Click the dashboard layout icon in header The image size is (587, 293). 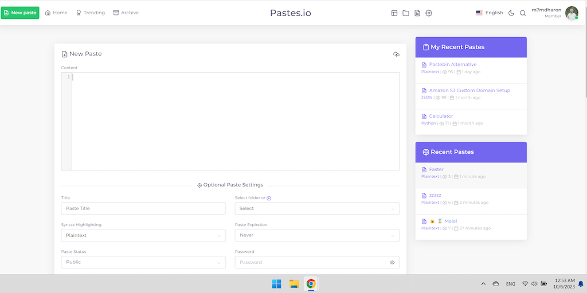pyautogui.click(x=394, y=13)
